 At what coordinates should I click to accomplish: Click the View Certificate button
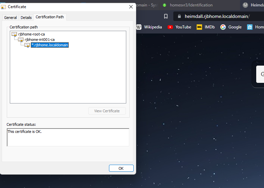pos(107,111)
